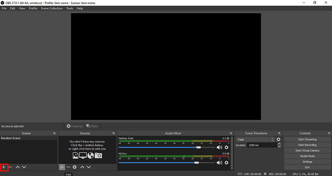Open the Fade transition dropdown

point(255,139)
